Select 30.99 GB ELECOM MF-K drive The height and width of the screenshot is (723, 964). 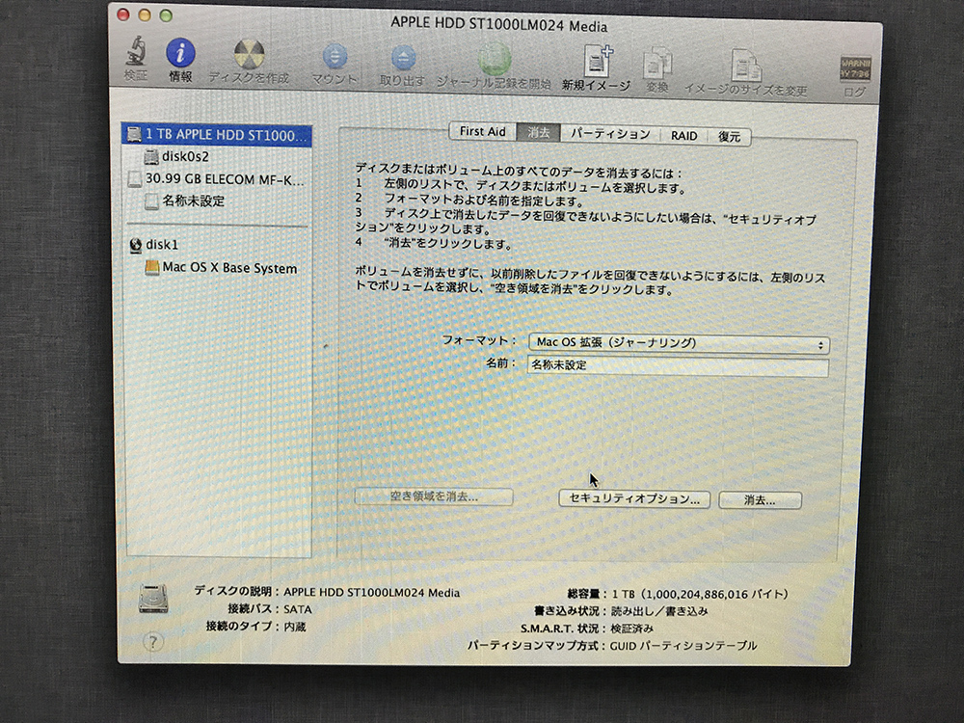tap(217, 179)
